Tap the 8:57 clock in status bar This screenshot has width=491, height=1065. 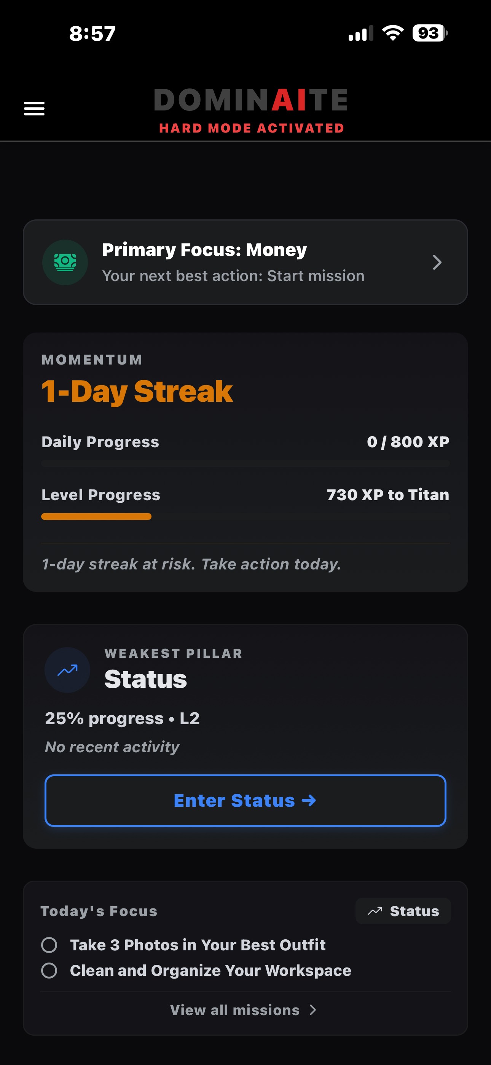(x=92, y=34)
